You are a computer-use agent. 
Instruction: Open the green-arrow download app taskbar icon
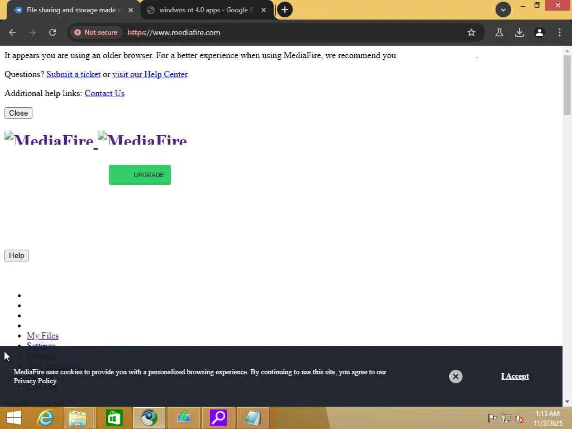(183, 418)
